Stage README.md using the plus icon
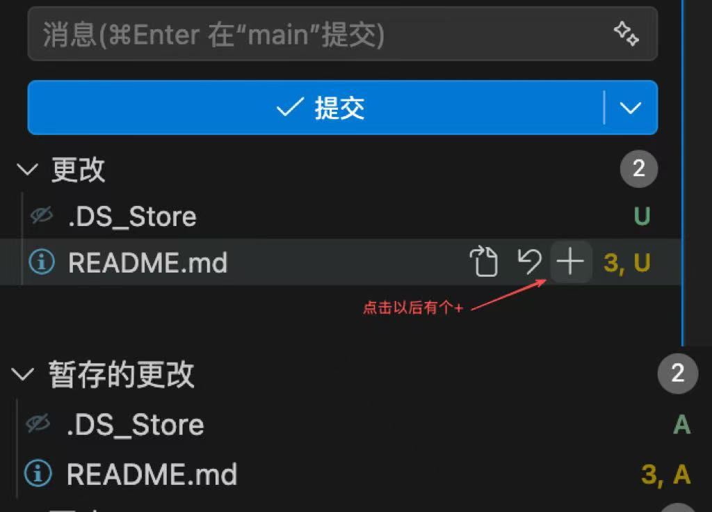The height and width of the screenshot is (512, 712). pyautogui.click(x=570, y=262)
